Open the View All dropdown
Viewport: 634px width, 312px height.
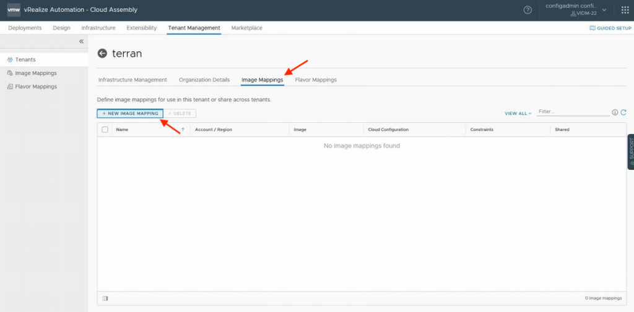(518, 114)
